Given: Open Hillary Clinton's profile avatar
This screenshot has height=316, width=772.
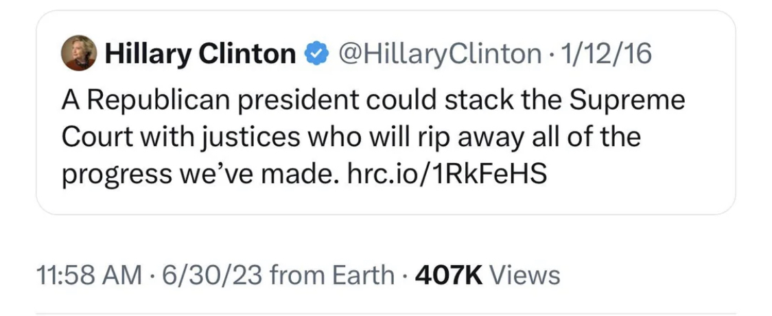Looking at the screenshot, I should 79,53.
